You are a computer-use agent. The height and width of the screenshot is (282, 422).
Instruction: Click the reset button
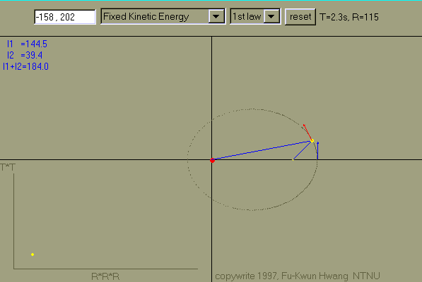[x=300, y=17]
